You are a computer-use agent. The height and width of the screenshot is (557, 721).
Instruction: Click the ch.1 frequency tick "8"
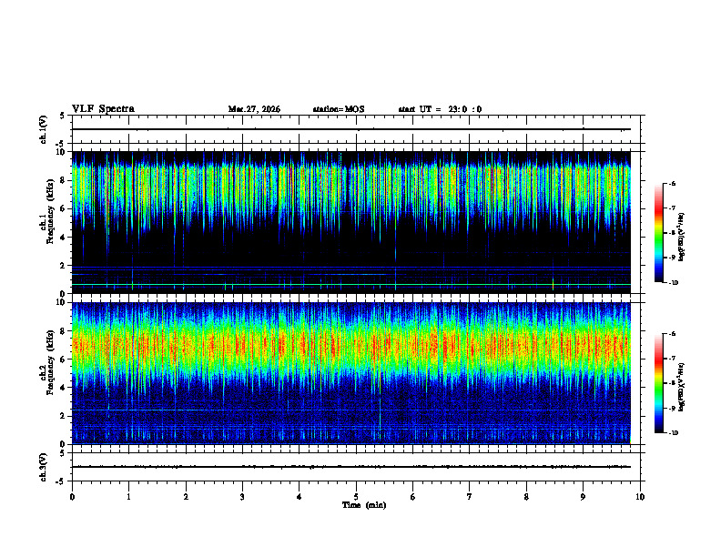click(x=64, y=180)
